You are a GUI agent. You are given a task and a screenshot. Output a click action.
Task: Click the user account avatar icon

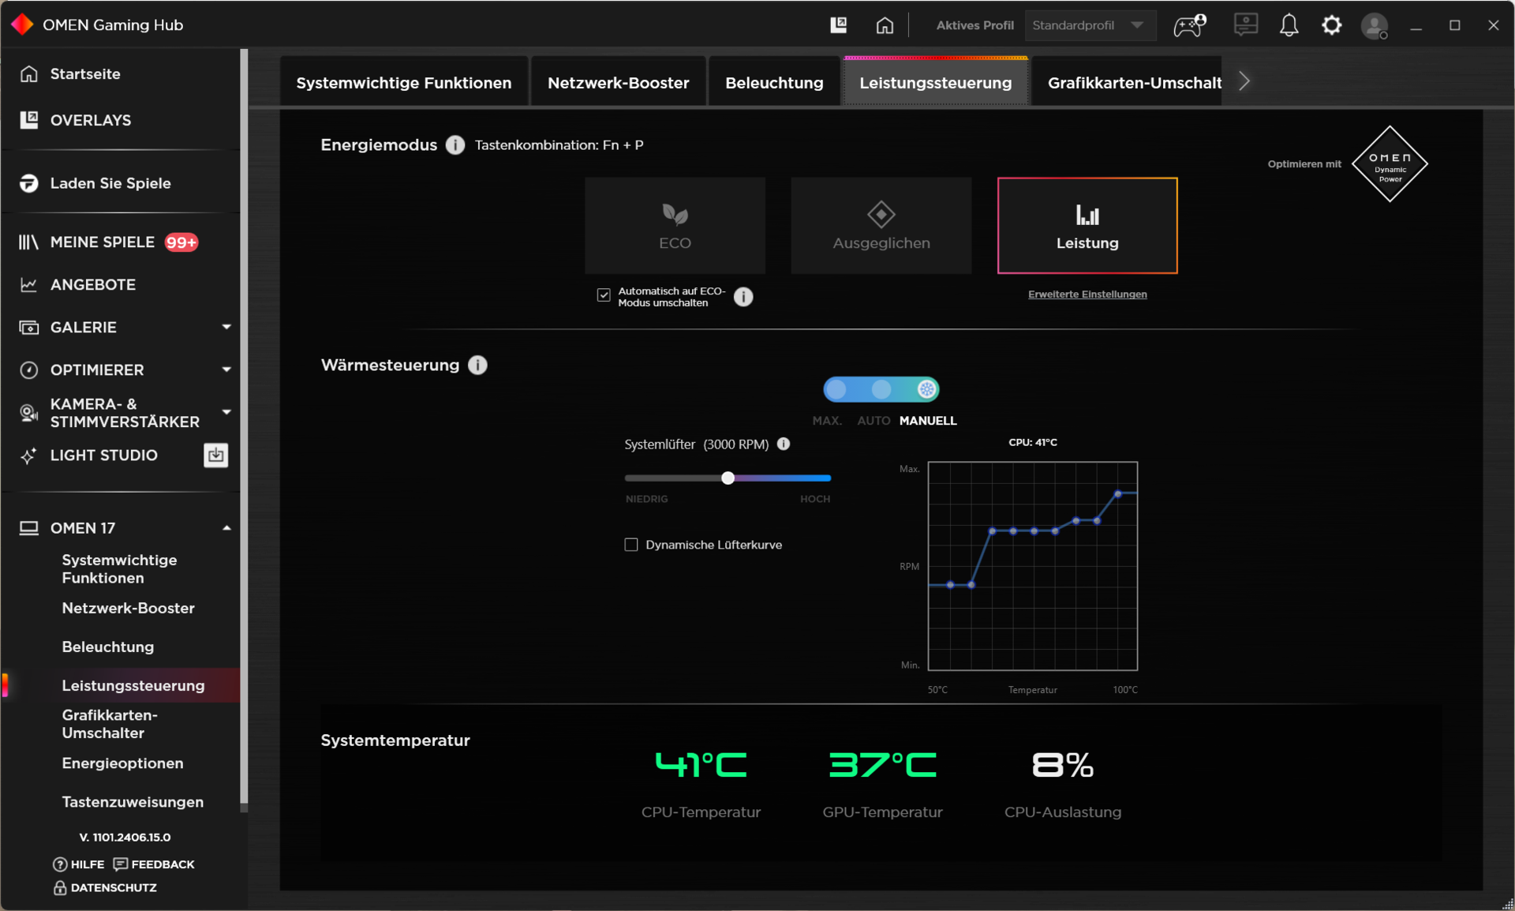tap(1374, 25)
